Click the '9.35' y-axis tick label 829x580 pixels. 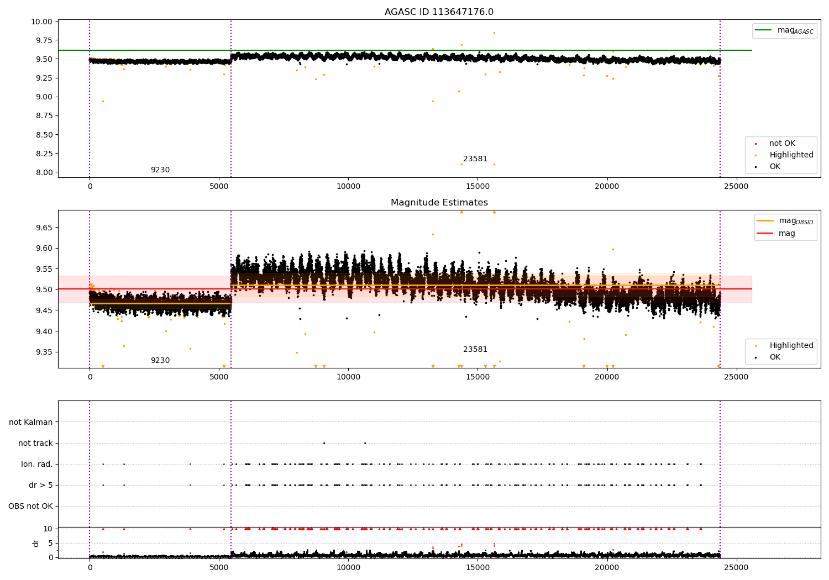45,352
